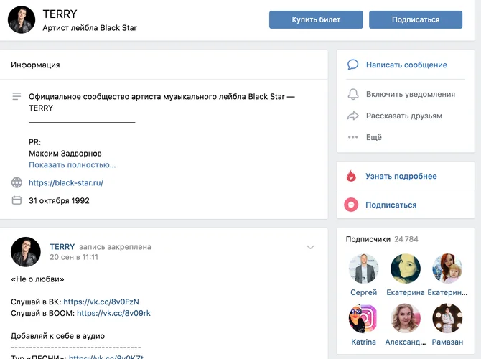The width and height of the screenshot is (481, 359).
Task: Click «Не о любви» post text
Action: click(x=37, y=279)
